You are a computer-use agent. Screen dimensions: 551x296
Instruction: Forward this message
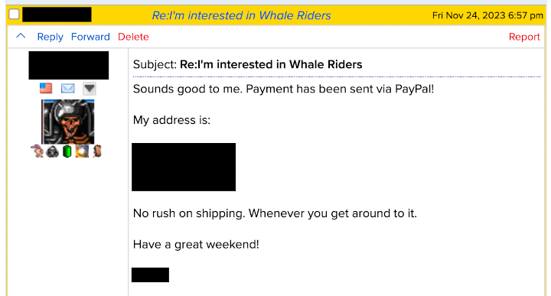click(x=90, y=37)
